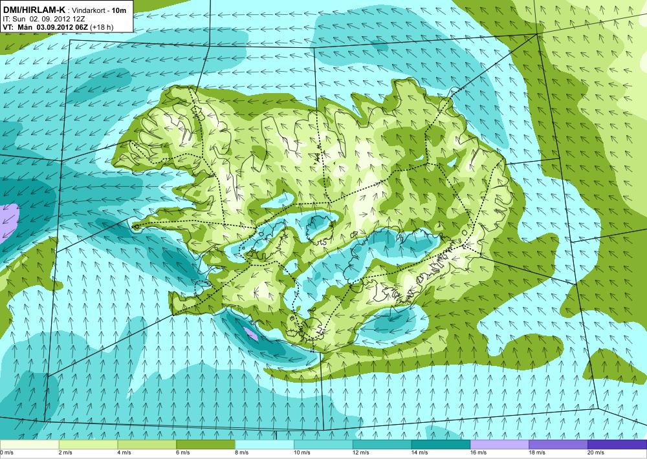Click the '6 m/s' legend label
This screenshot has height=459, width=647.
pos(184,453)
